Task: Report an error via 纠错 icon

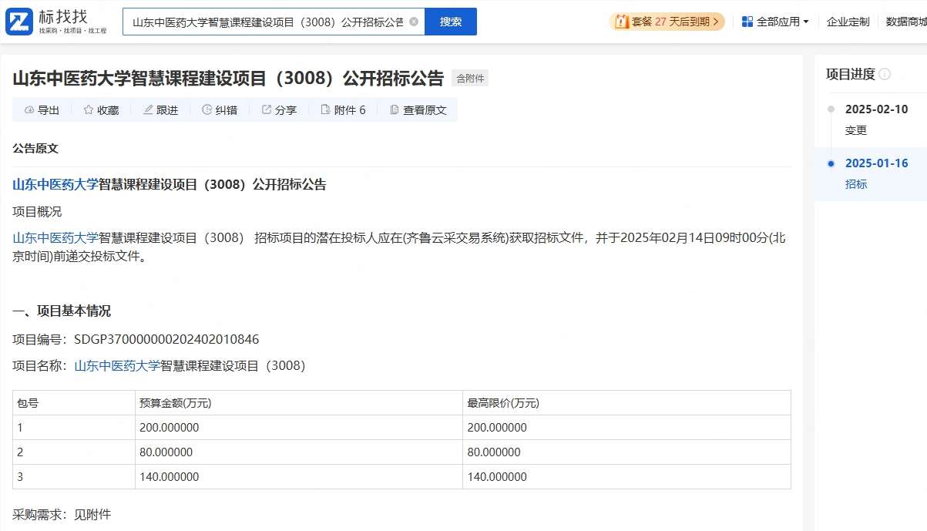Action: click(219, 109)
